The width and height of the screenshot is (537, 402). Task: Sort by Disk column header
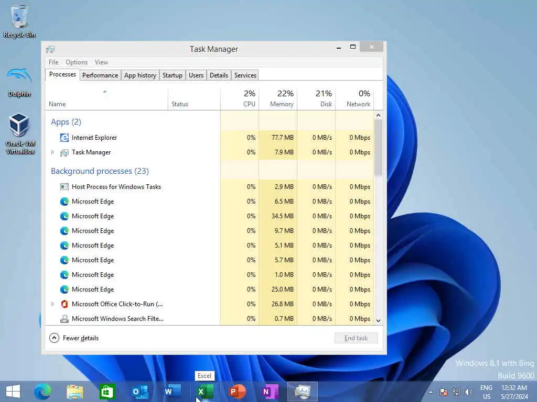[316, 99]
